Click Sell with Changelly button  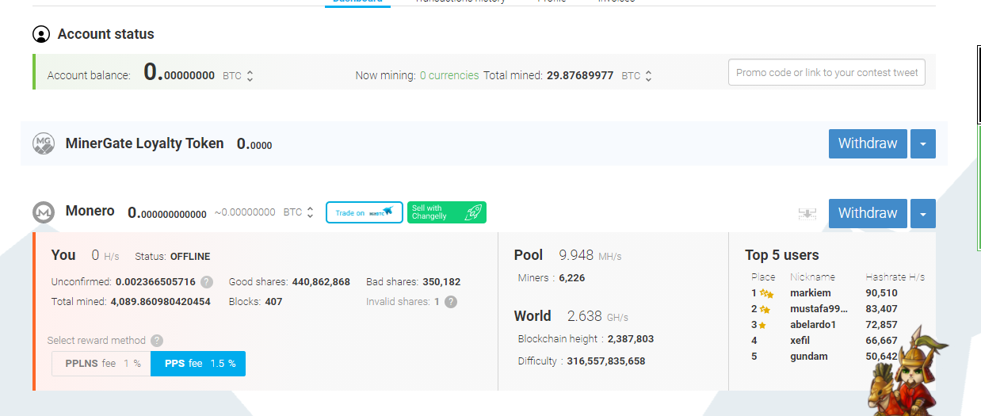tap(447, 212)
